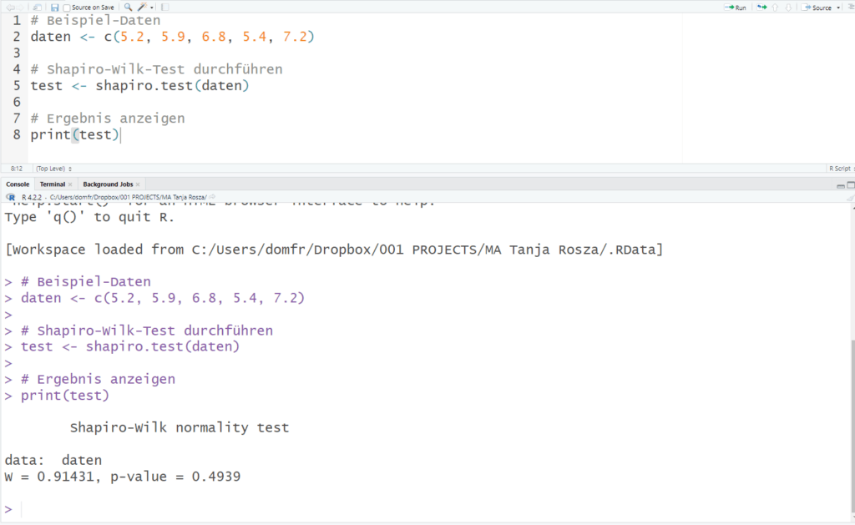Viewport: 855px width, 525px height.
Task: Click the show in new window icon
Action: point(38,8)
